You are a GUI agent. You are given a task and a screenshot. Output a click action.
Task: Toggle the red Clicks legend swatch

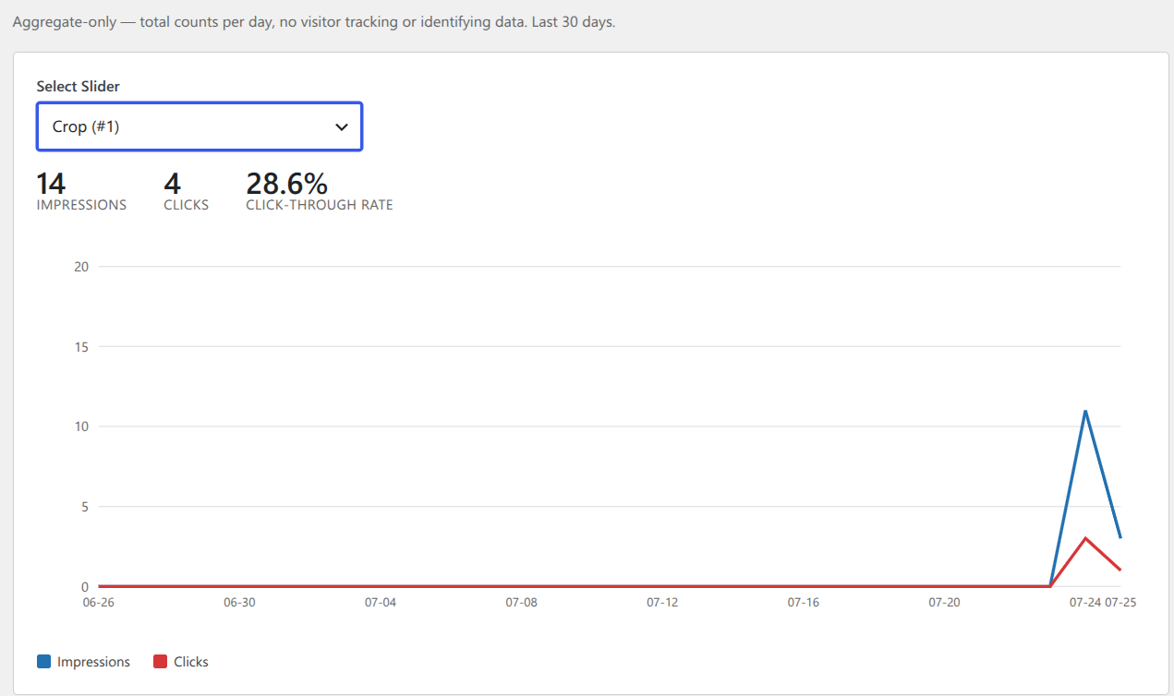(161, 662)
